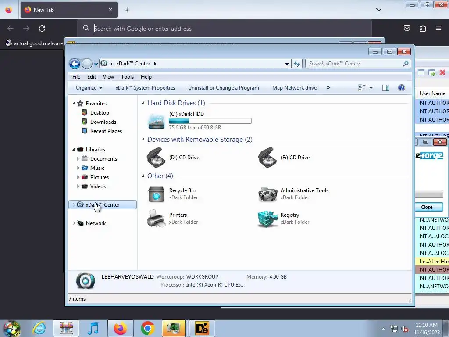Open Google Chrome from taskbar
The image size is (449, 337).
147,328
